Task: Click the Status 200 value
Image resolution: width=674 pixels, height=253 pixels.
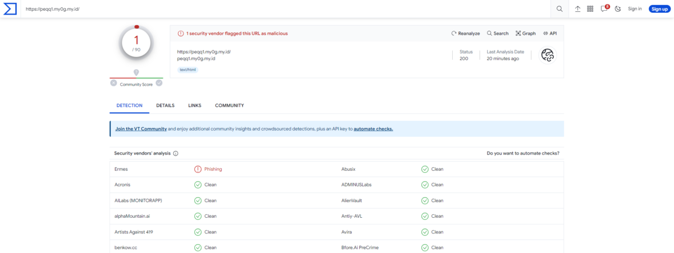Action: pos(463,59)
